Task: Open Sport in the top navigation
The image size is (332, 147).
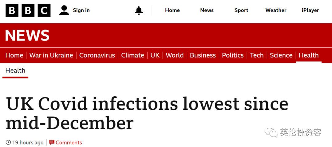Action: click(x=241, y=10)
